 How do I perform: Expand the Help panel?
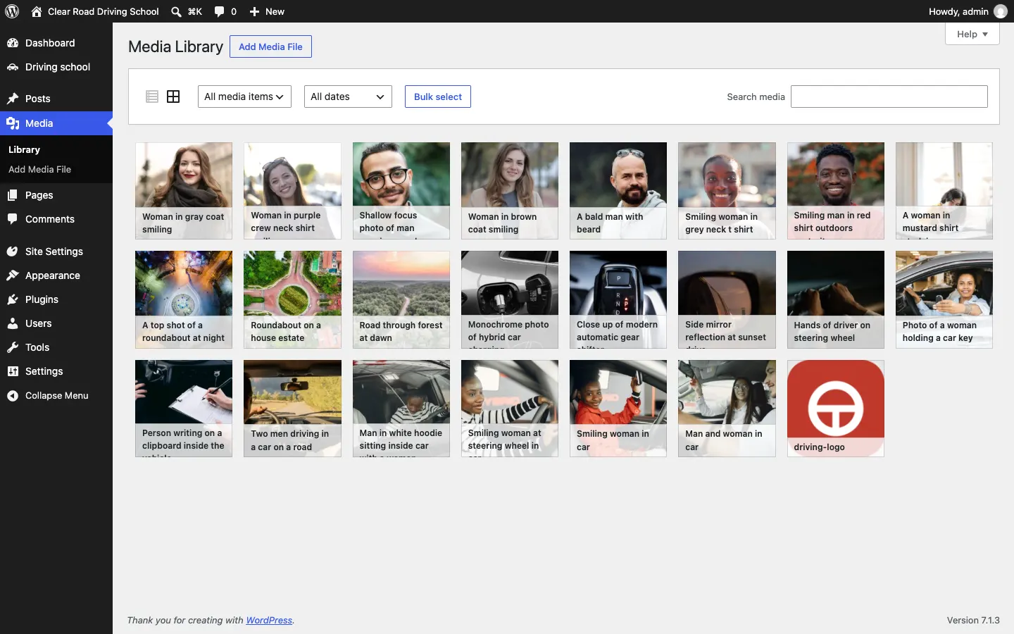972,34
